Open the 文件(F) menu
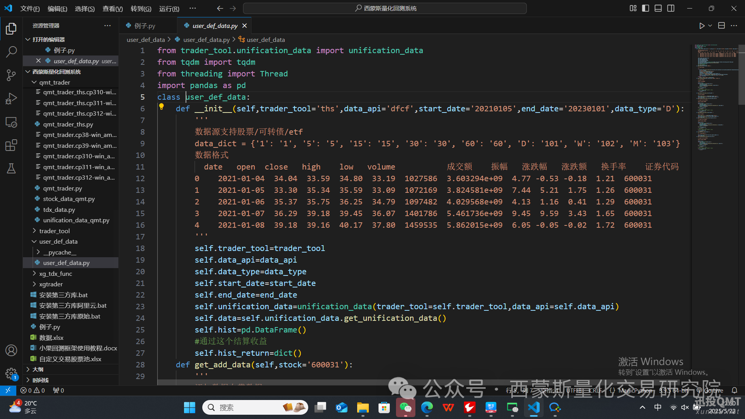This screenshot has width=745, height=419. 30,9
